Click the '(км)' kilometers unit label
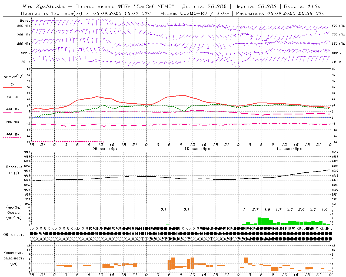 [14, 263]
